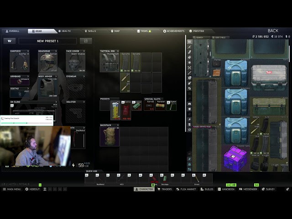Viewport: 292px width, 219px height.
Task: Select the circular arrows stash filter icon
Action: [189, 89]
